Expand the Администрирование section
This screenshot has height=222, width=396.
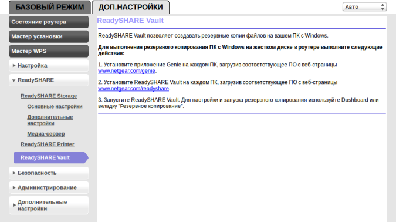point(49,187)
